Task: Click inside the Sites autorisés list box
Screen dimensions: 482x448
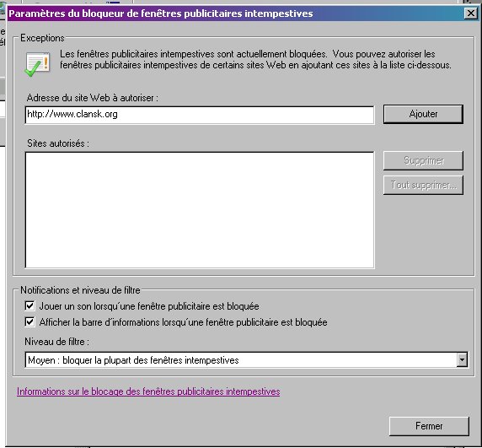Action: coord(200,210)
